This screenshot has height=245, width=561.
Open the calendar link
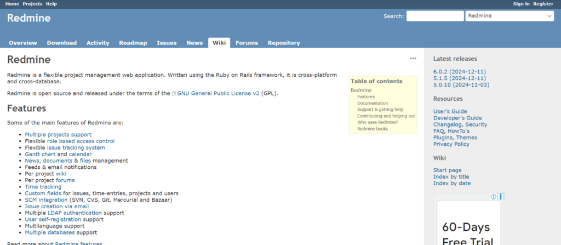pos(81,154)
